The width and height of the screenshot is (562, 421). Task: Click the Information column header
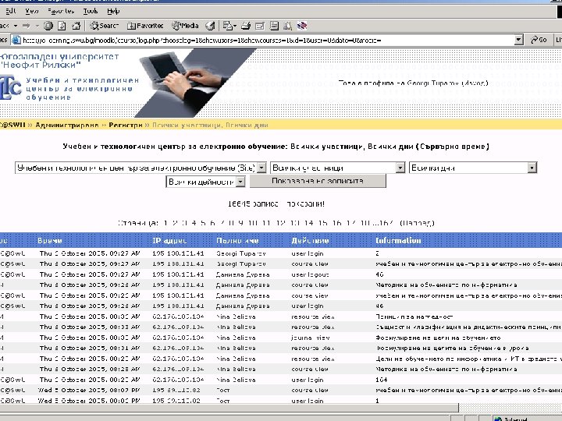[398, 241]
